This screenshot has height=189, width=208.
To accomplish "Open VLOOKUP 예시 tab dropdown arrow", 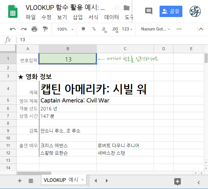I will (x=83, y=180).
